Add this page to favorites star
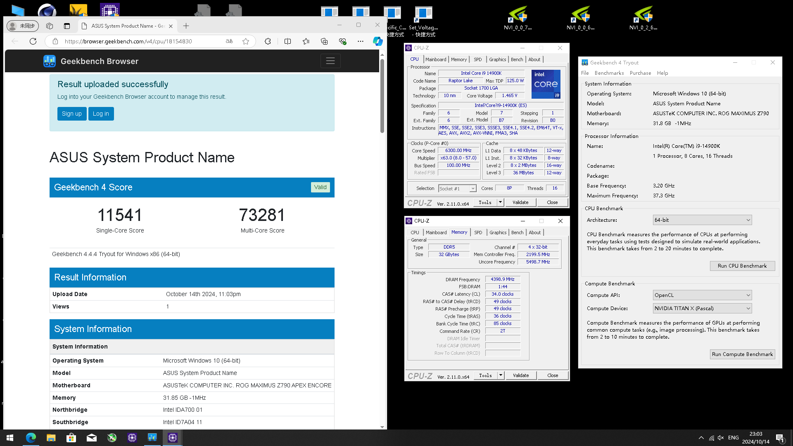This screenshot has height=446, width=793. 246,41
